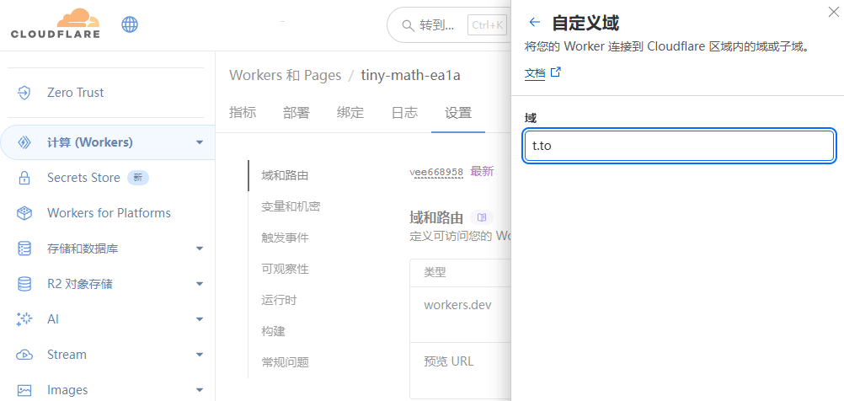Switch to the 日志 tab
The height and width of the screenshot is (401, 844).
point(404,113)
